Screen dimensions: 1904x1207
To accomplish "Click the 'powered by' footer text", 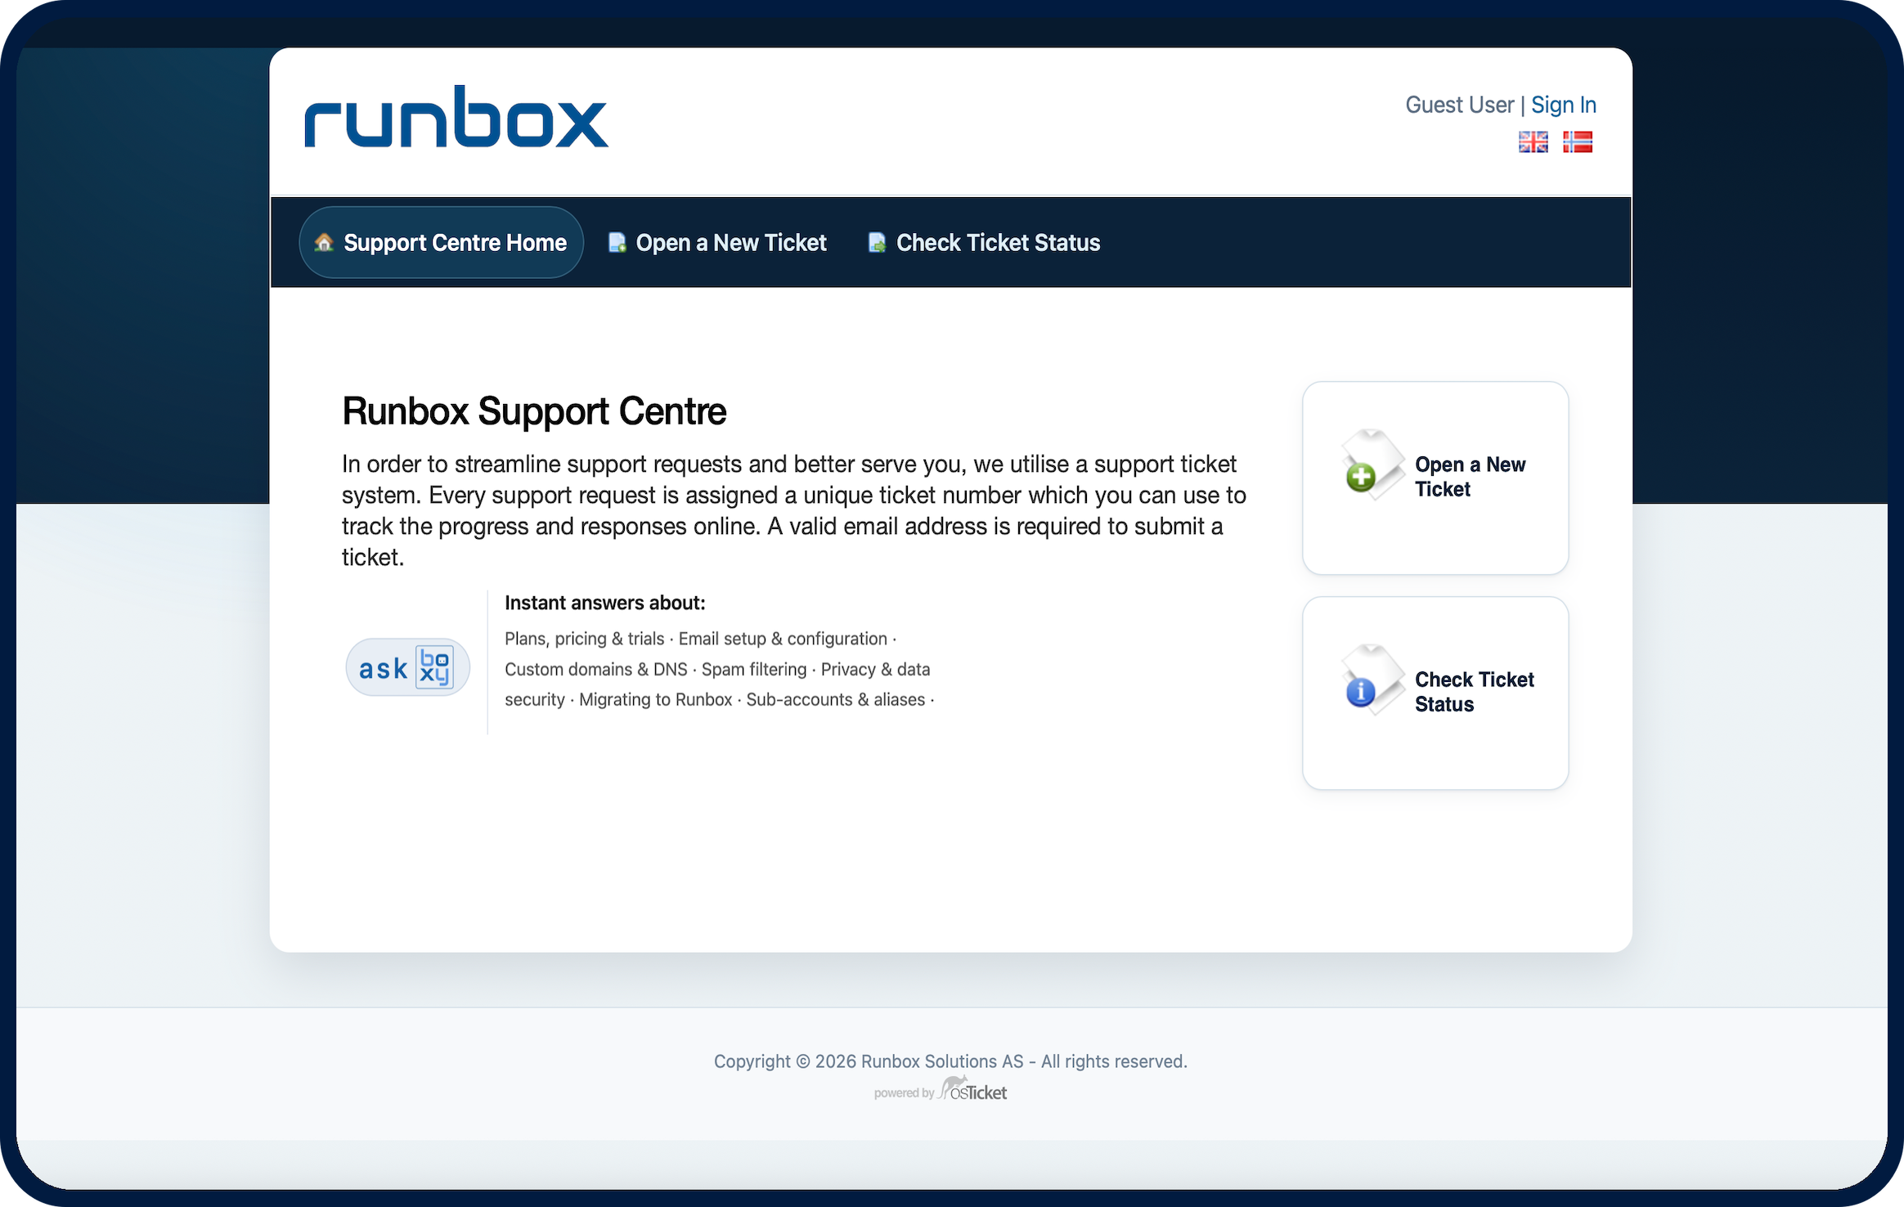I will click(x=904, y=1093).
